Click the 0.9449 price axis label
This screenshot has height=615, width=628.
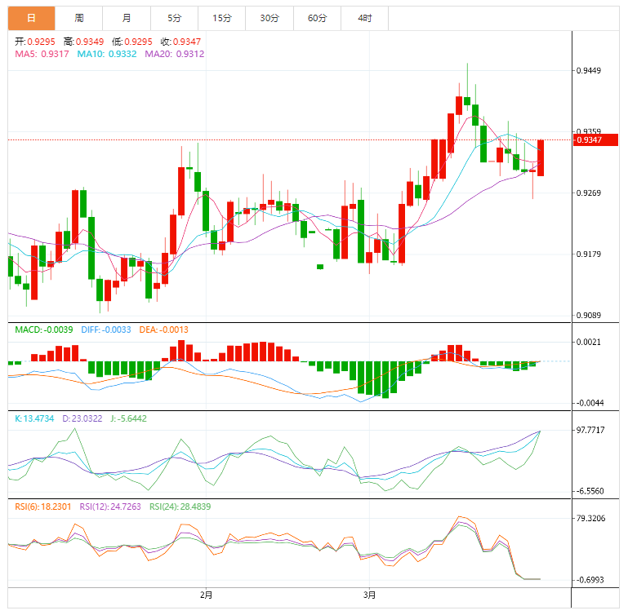pos(588,70)
